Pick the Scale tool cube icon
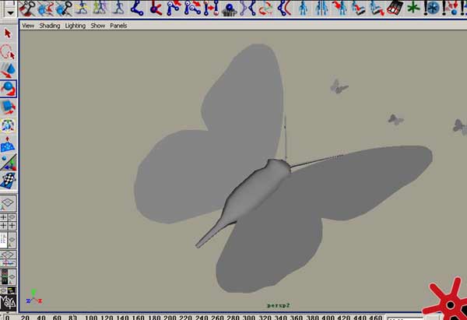This screenshot has width=467, height=320. tap(8, 107)
